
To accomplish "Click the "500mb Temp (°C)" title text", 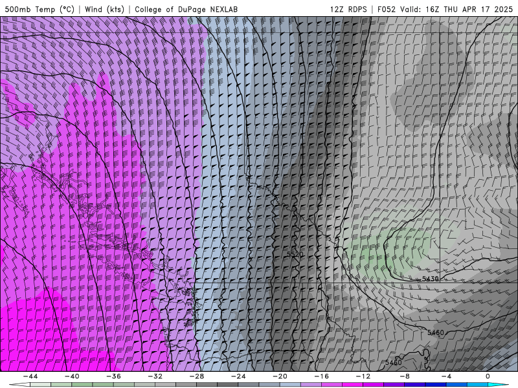I will tap(39, 9).
